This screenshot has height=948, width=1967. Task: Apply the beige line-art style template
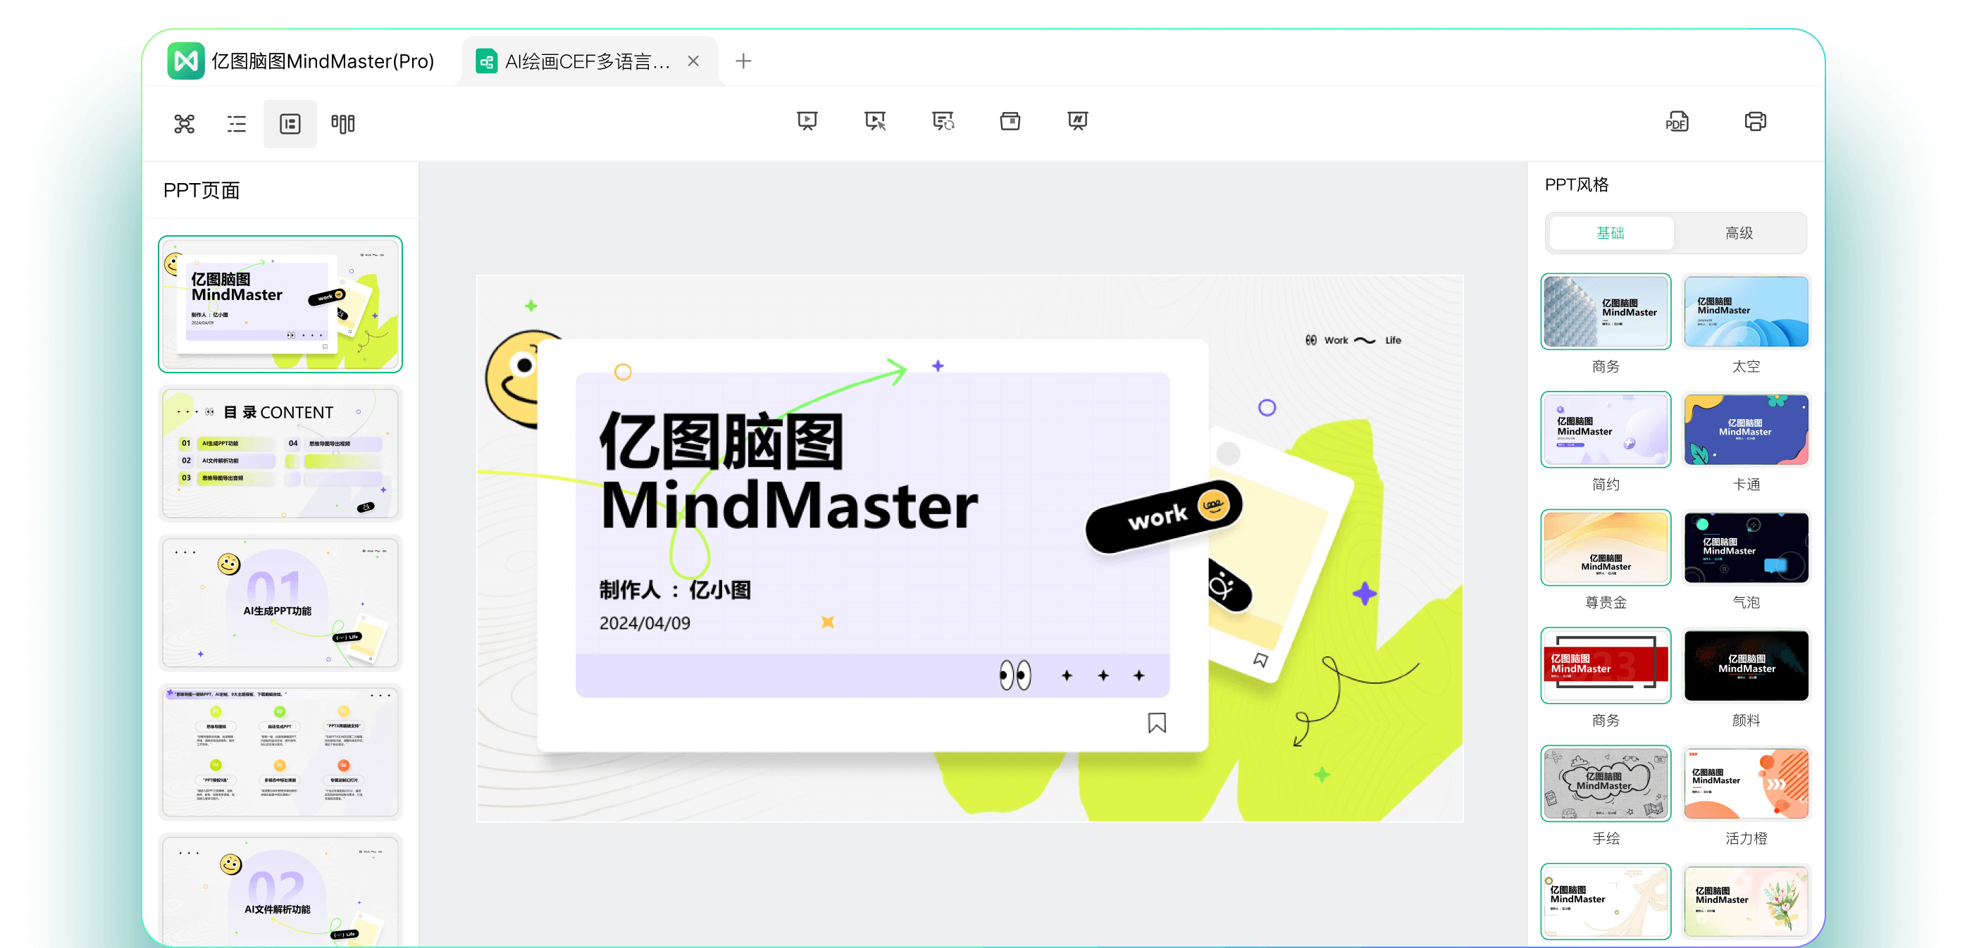[1606, 902]
